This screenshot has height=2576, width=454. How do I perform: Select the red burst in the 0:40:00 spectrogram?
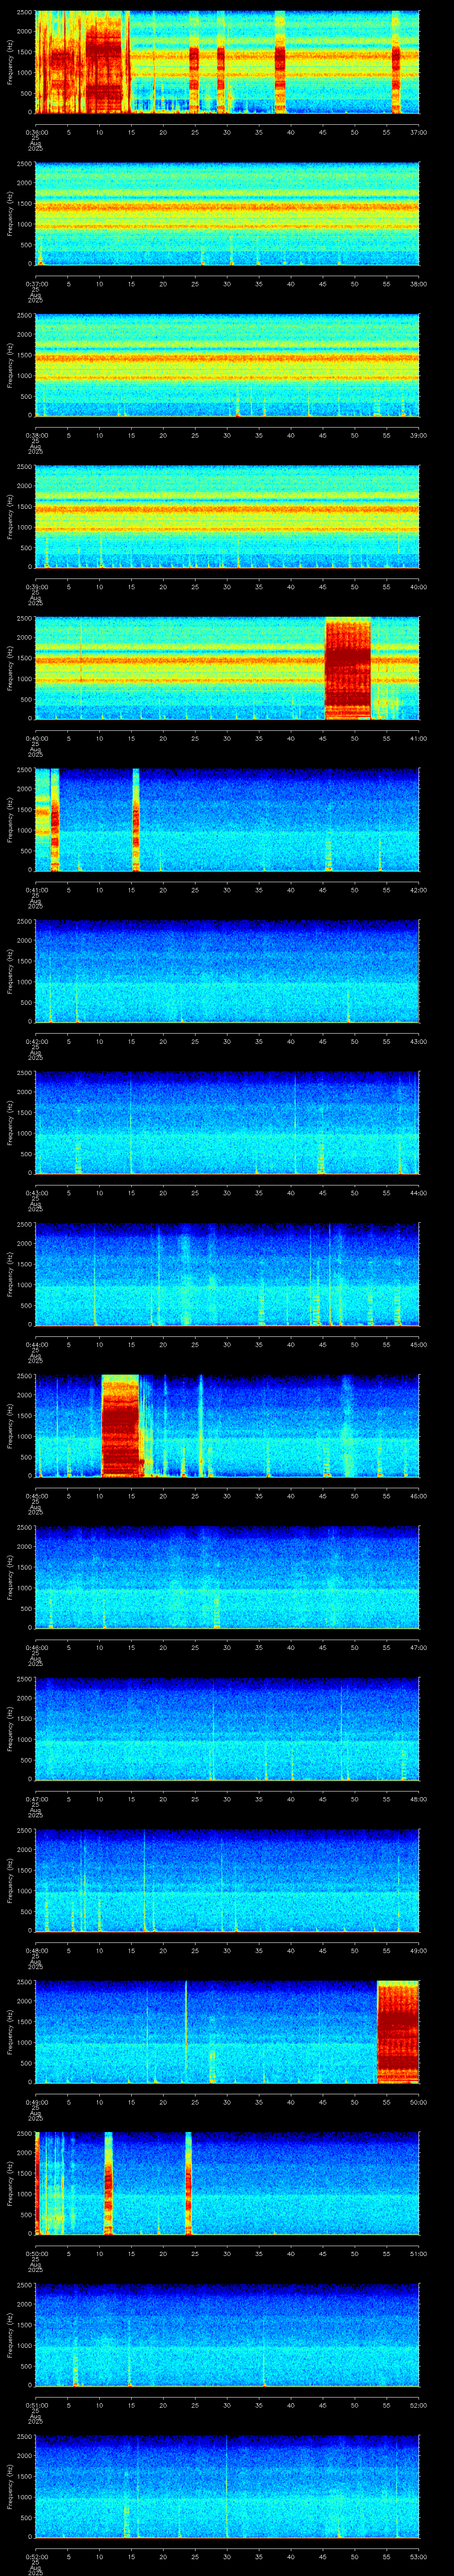click(347, 668)
